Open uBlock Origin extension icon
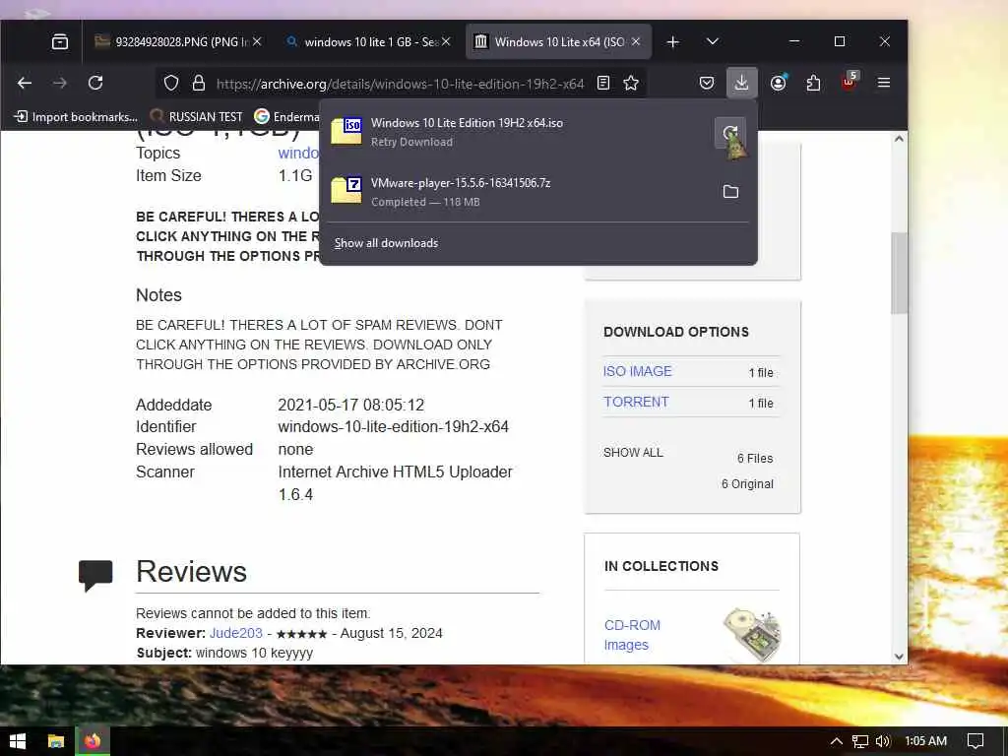Viewport: 1008px width, 756px height. 850,82
